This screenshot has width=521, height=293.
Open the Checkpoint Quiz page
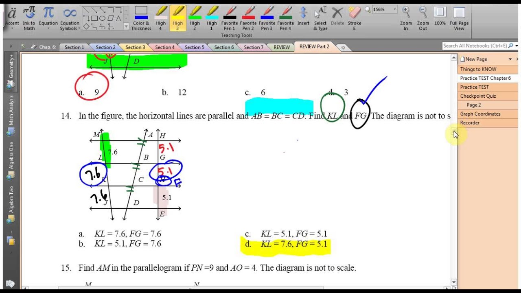pyautogui.click(x=488, y=96)
